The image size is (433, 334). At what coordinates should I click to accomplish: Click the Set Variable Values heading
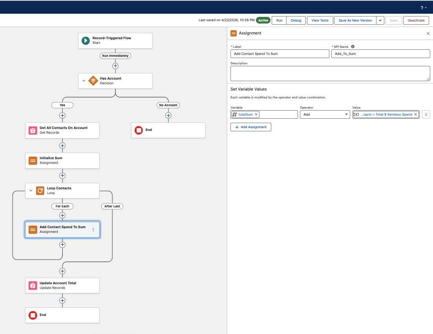248,89
